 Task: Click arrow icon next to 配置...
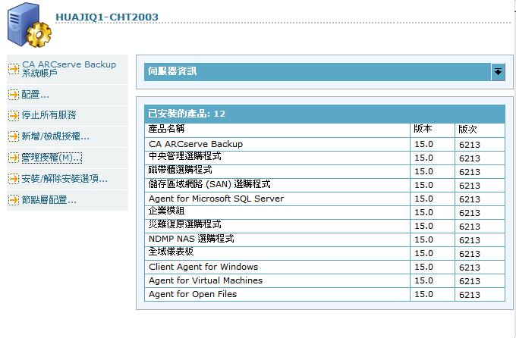tap(14, 95)
